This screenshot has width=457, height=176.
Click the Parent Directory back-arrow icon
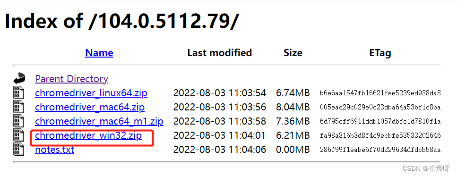[x=19, y=78]
